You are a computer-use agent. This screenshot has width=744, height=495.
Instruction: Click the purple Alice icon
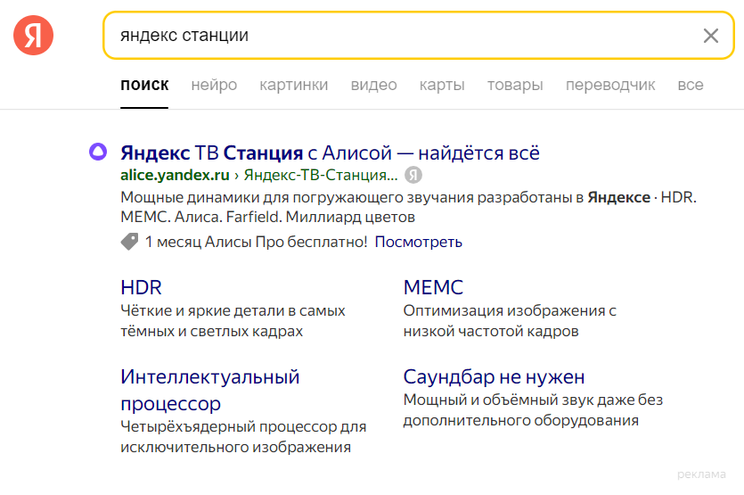[x=96, y=153]
